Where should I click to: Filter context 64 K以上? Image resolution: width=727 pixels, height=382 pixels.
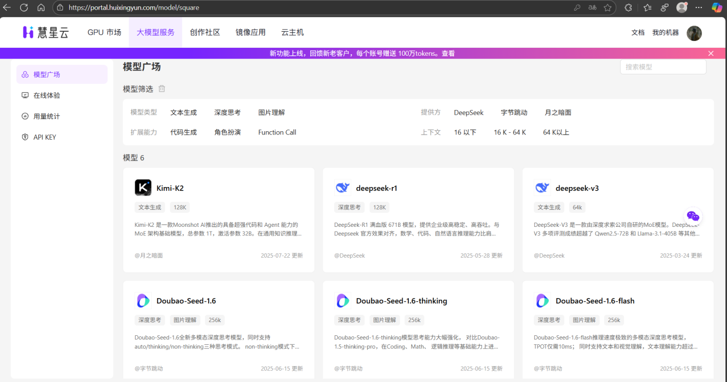click(556, 132)
